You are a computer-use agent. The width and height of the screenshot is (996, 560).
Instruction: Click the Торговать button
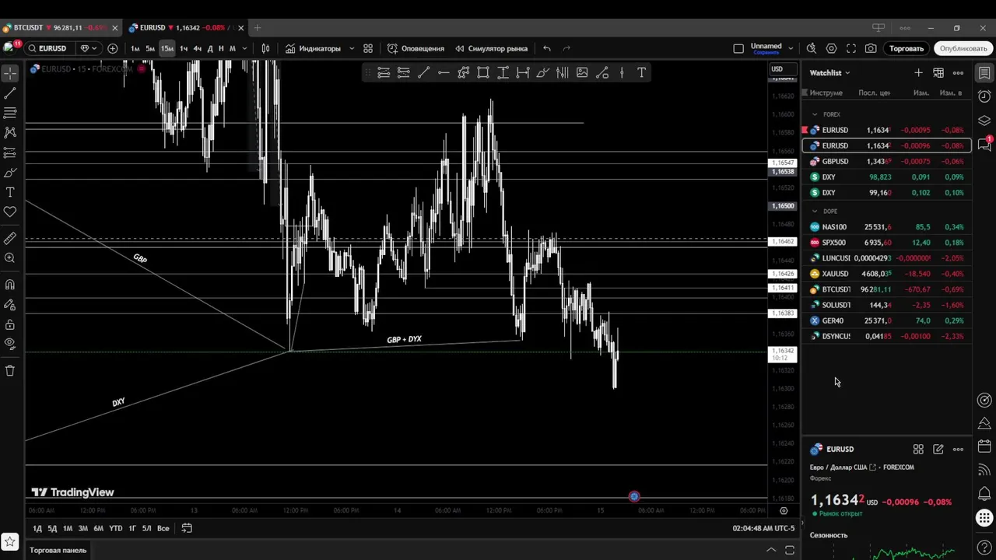click(907, 48)
